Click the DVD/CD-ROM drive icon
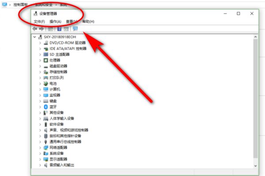 46,43
